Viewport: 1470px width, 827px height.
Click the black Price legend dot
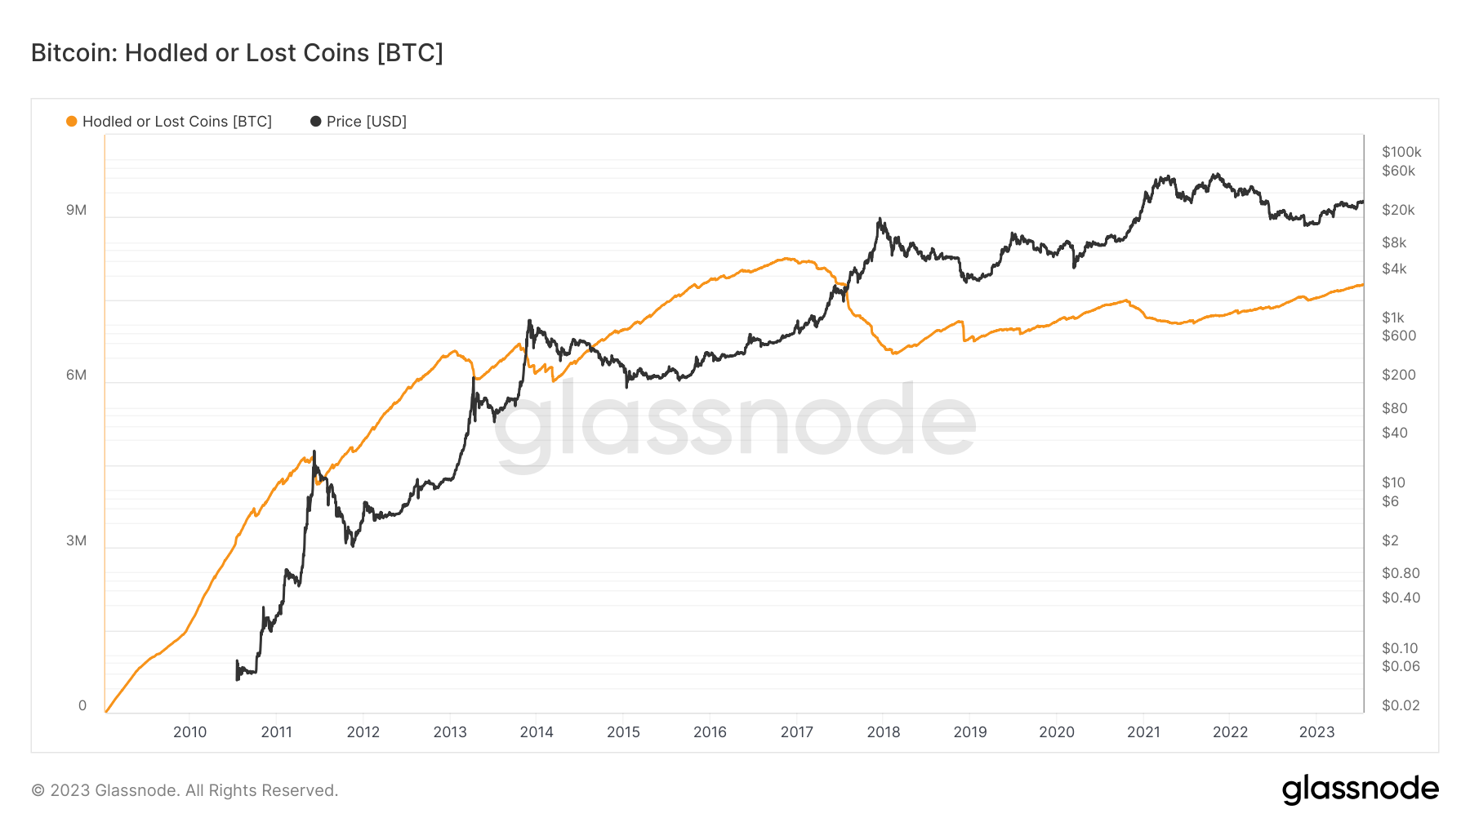(x=315, y=122)
